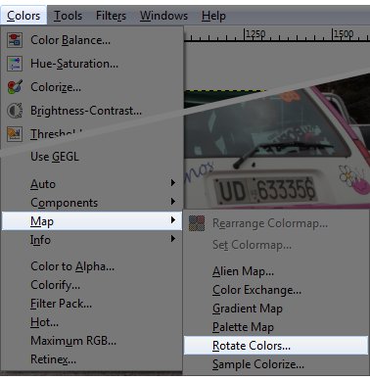Expand the Components submenu arrow

173,202
